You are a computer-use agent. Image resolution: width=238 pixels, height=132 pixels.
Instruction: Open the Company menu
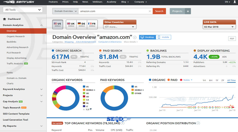click(141, 2)
